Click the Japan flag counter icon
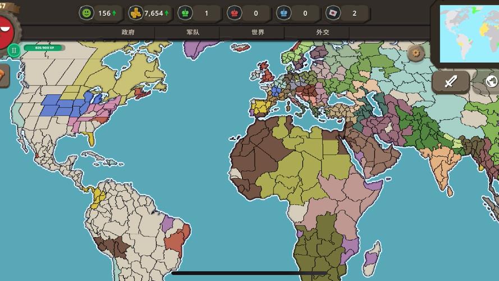Viewport: 499px width, 281px height. pyautogui.click(x=333, y=13)
